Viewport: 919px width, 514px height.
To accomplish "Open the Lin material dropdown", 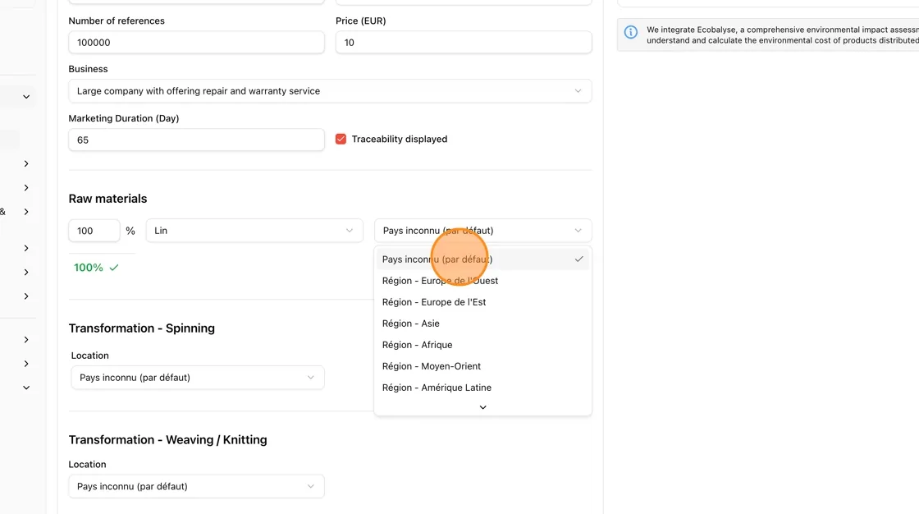I will 254,231.
